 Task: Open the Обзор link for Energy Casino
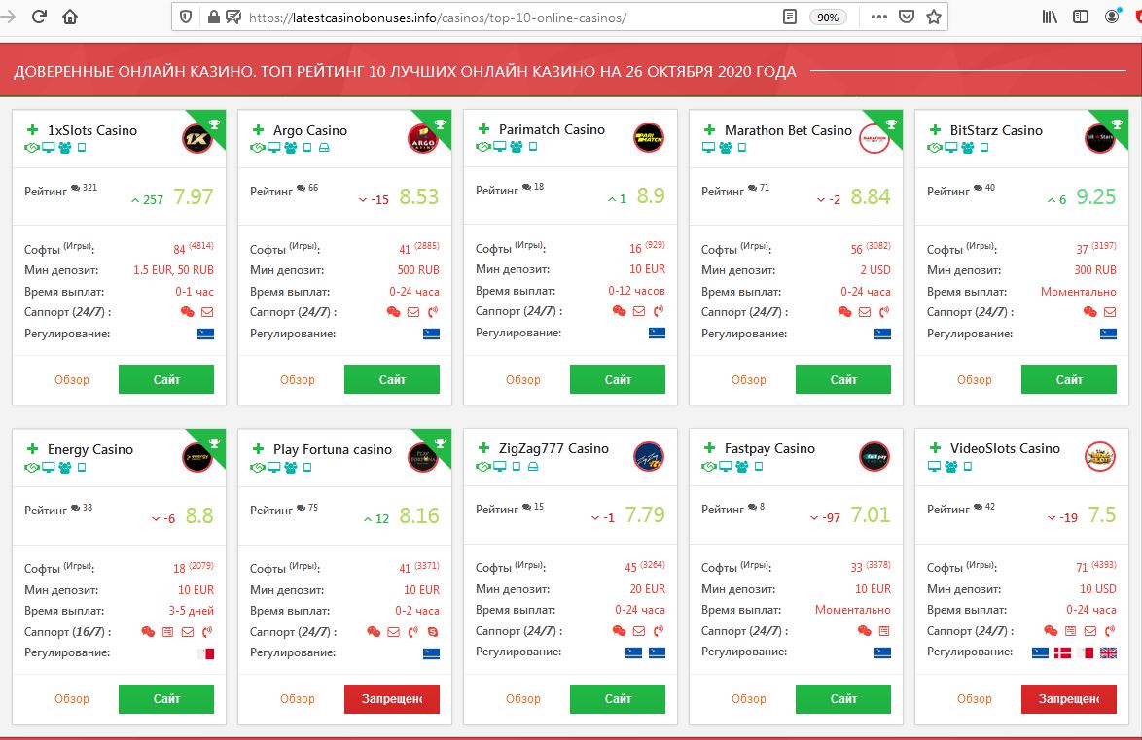pos(71,698)
